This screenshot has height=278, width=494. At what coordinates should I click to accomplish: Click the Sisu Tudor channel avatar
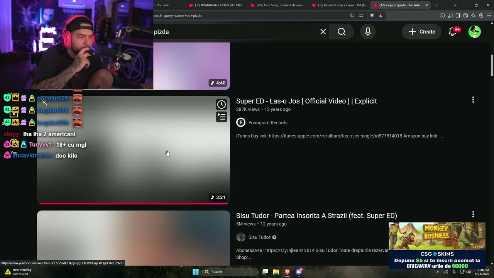click(x=241, y=237)
